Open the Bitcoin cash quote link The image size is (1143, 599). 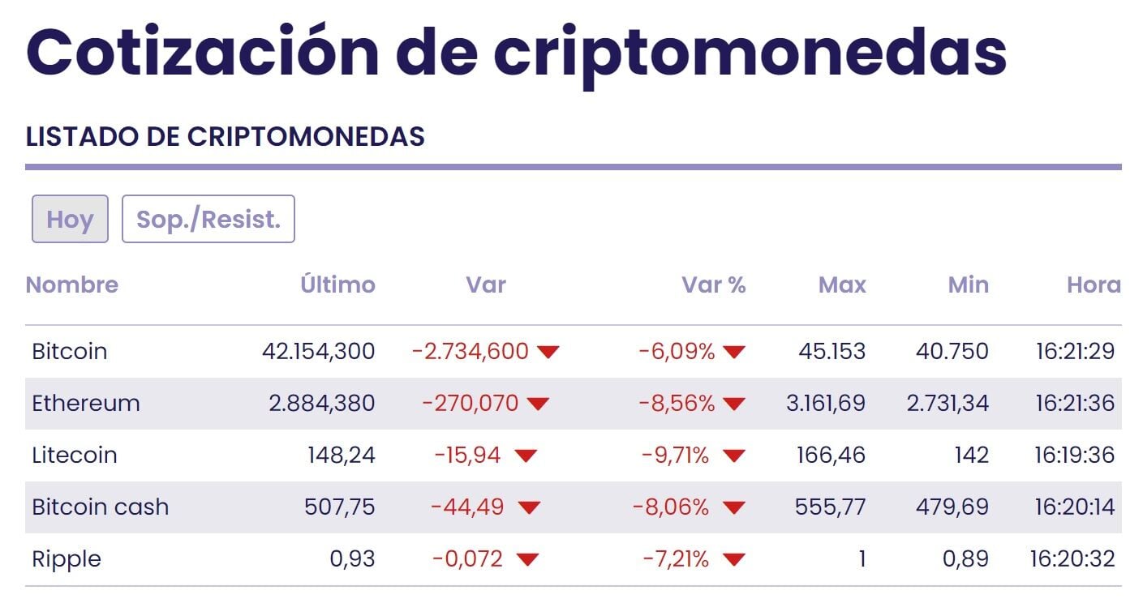click(x=101, y=507)
